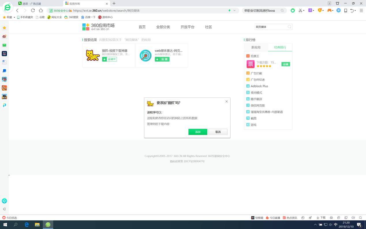The image size is (366, 229).
Task: Collapse the left sidebar with the bottom arrow
Action: coord(4,209)
